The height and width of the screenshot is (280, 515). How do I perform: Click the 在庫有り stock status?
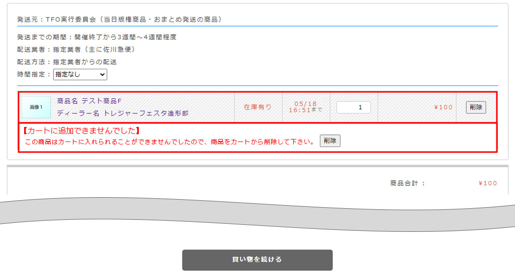tap(257, 107)
